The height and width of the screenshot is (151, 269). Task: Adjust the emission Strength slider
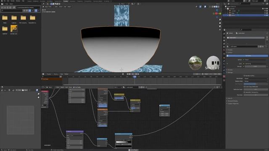pos(256,66)
